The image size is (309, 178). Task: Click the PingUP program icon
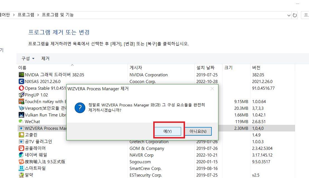[21, 95]
